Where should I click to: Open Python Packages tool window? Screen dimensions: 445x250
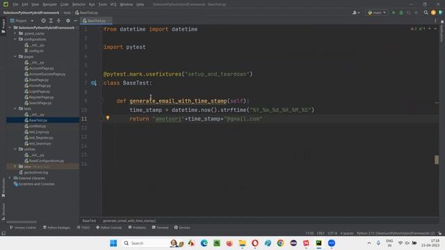coord(56,228)
